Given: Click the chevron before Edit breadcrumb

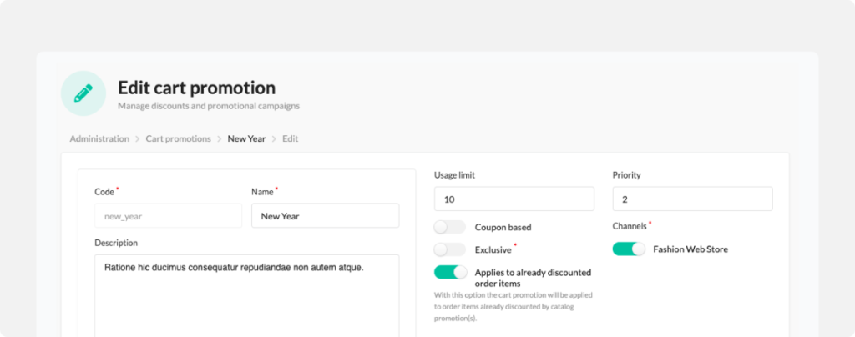Looking at the screenshot, I should coord(274,138).
